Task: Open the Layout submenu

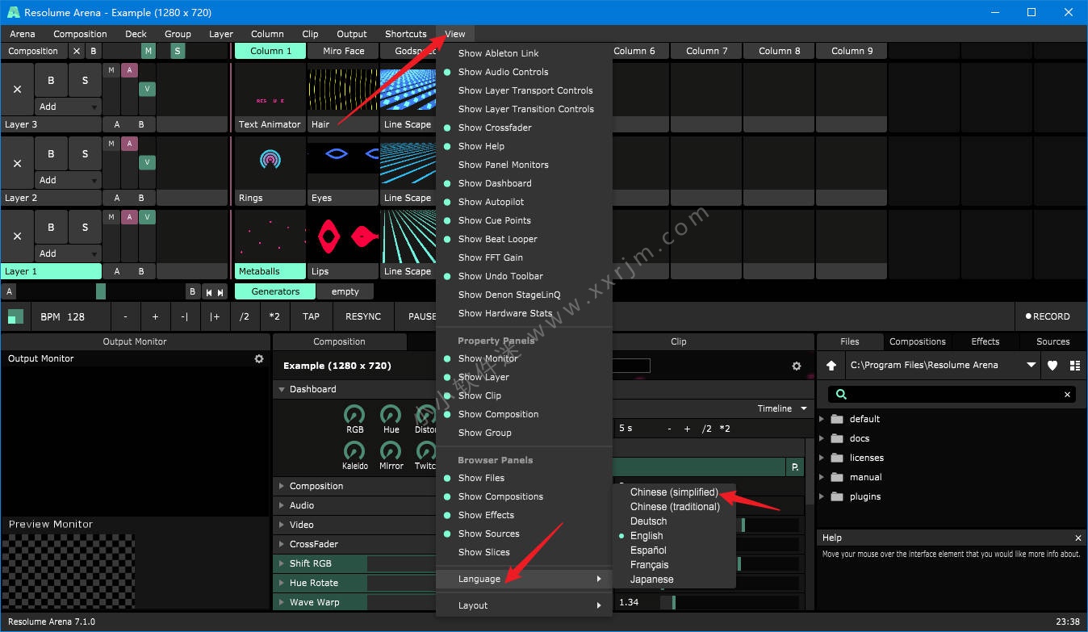Action: tap(523, 605)
